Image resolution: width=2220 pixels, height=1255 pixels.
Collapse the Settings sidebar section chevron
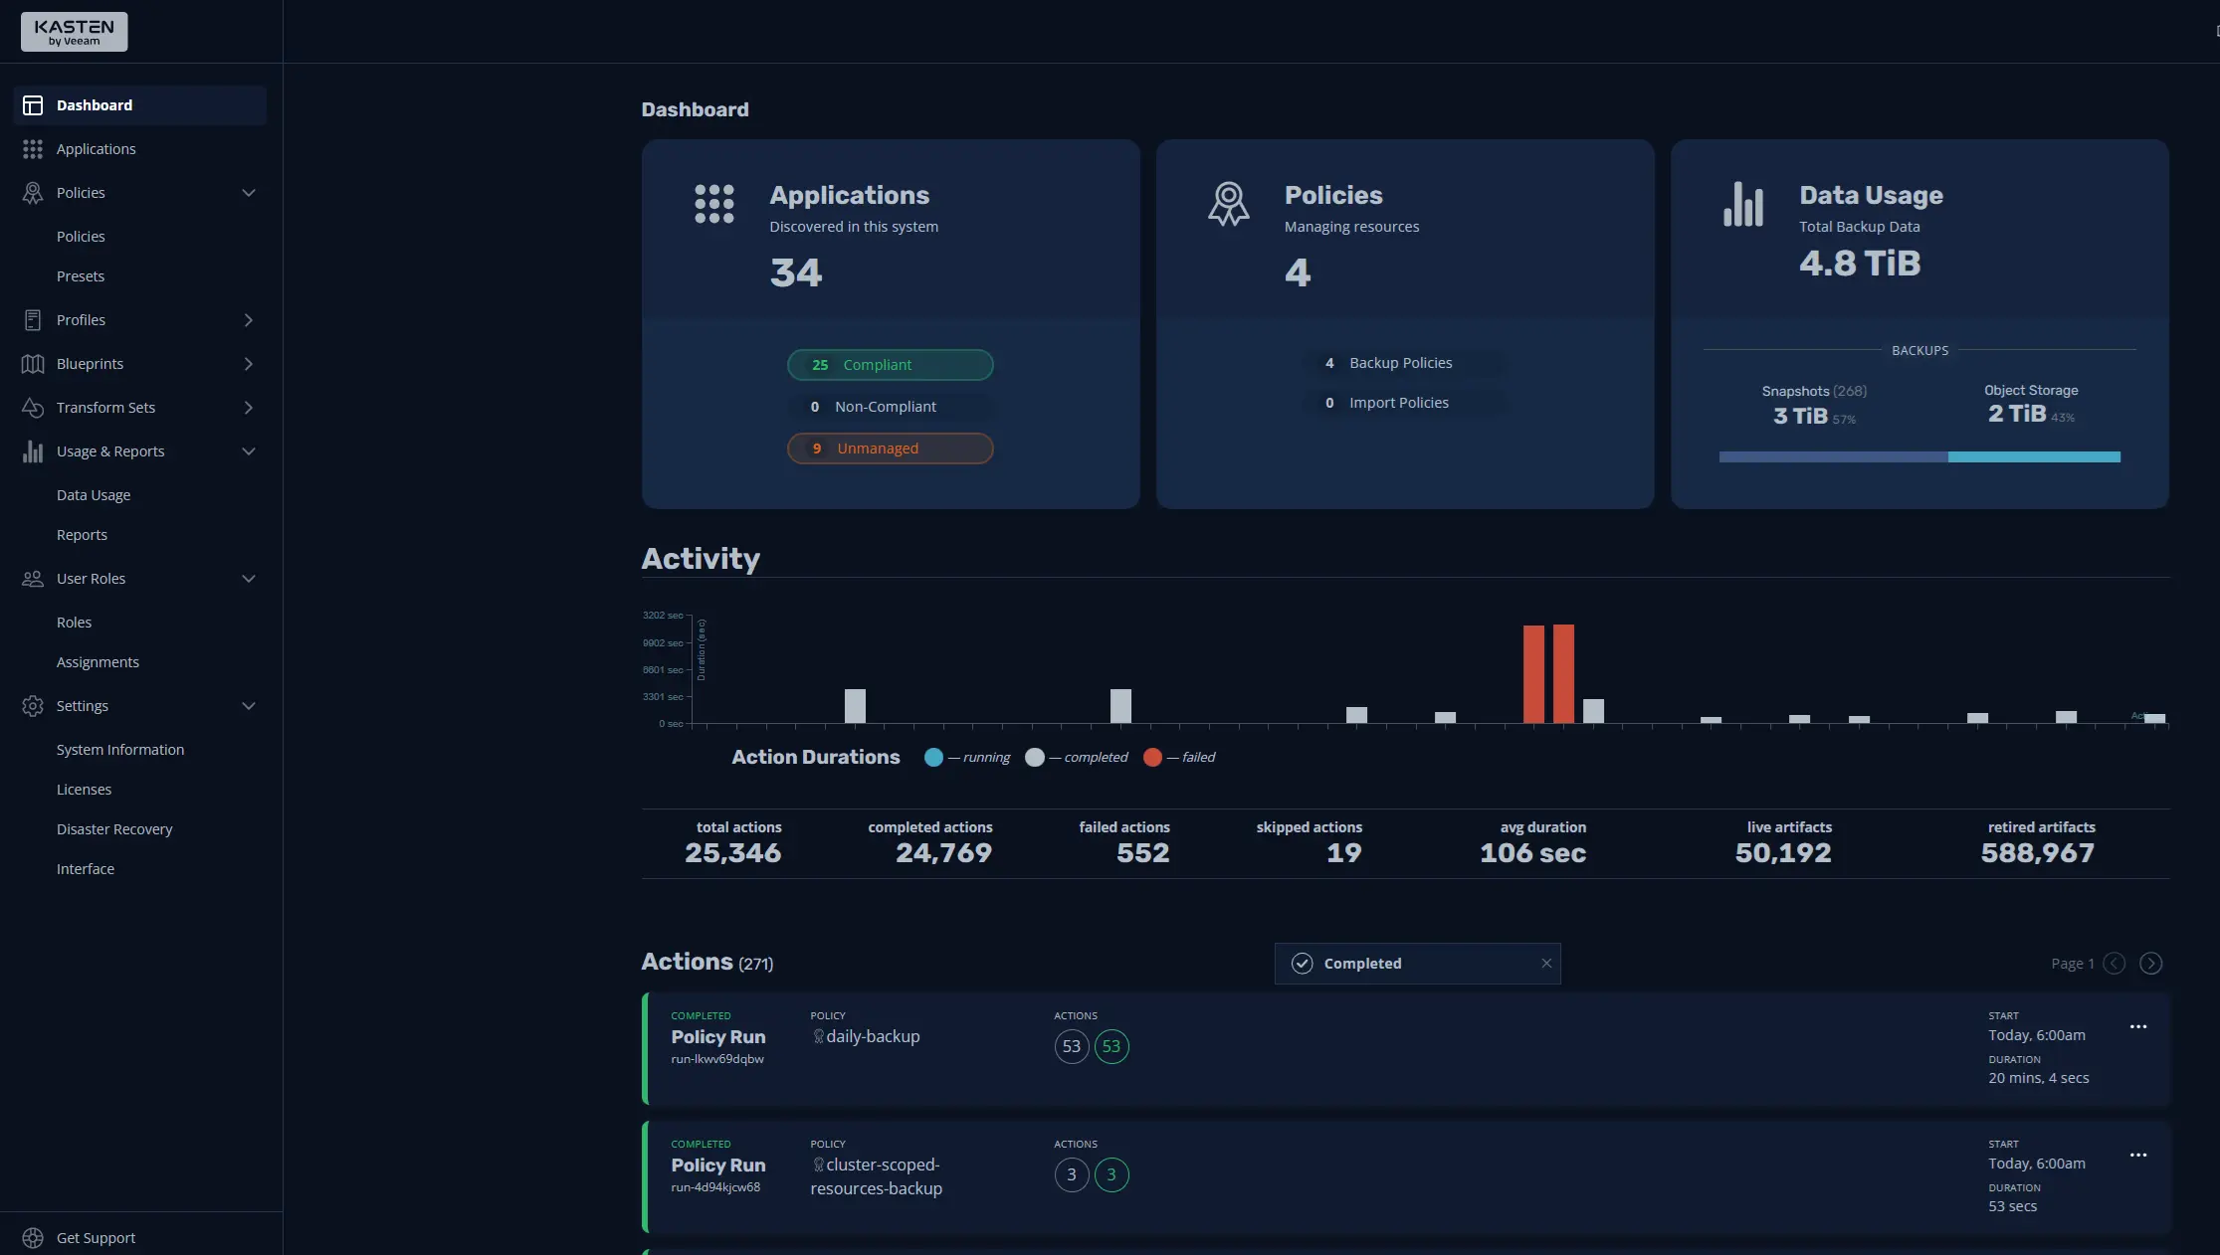click(249, 706)
